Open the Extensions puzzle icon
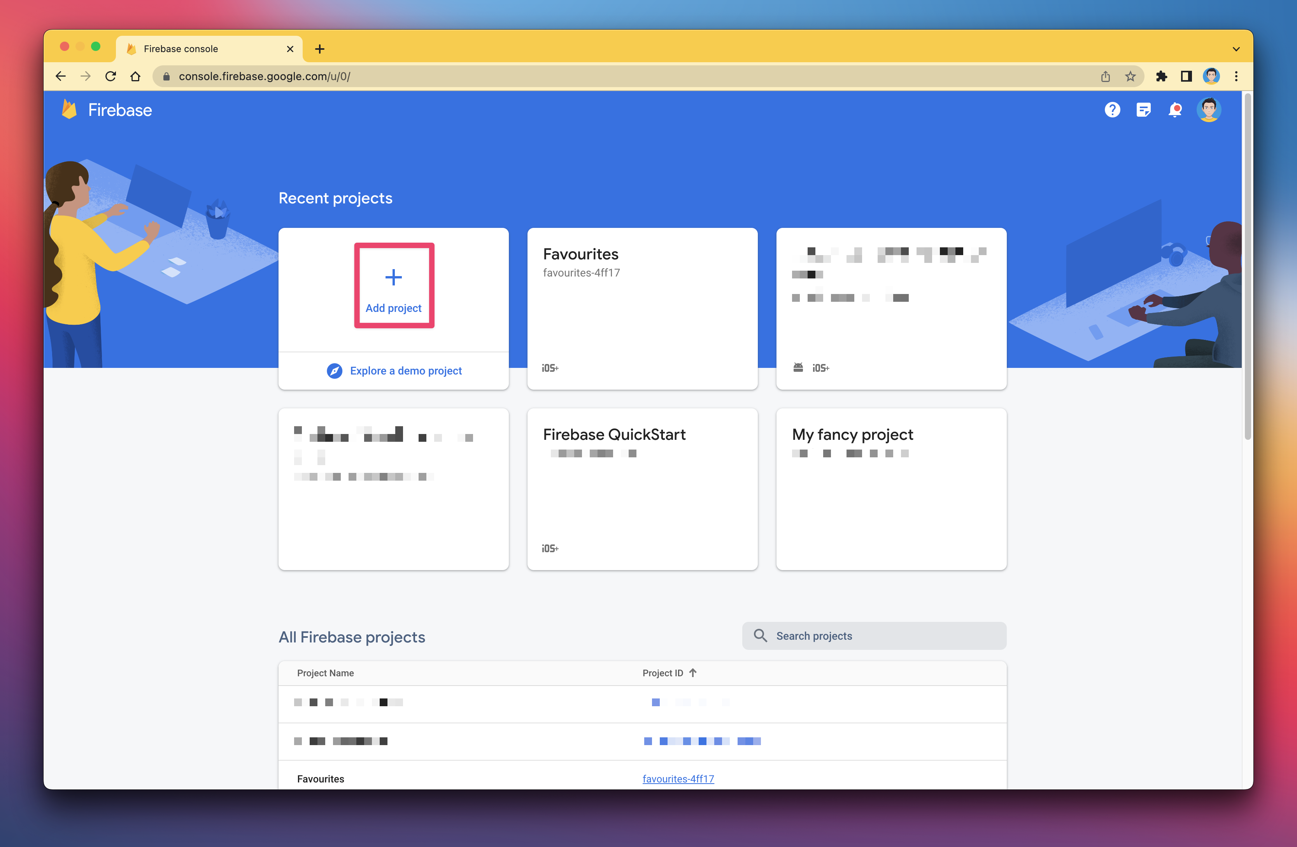The width and height of the screenshot is (1297, 847). pos(1161,76)
